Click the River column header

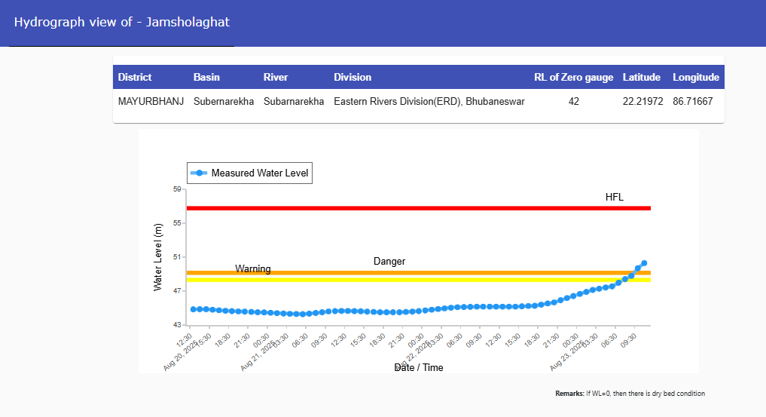[x=276, y=77]
